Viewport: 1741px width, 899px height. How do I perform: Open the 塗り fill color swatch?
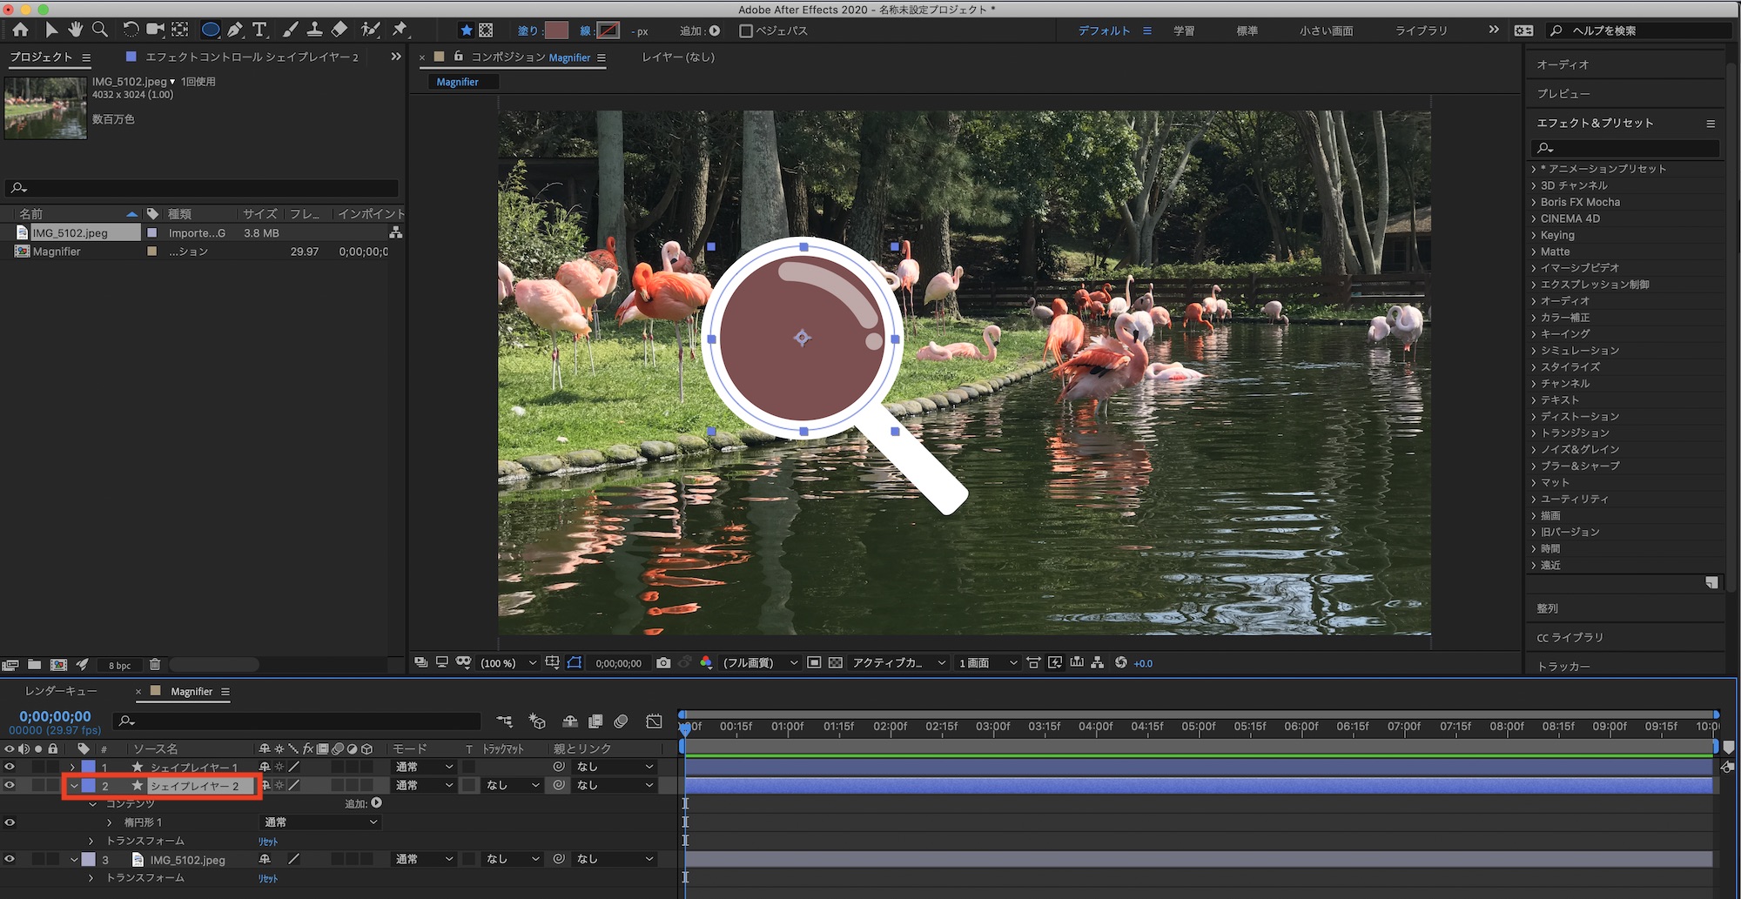556,30
